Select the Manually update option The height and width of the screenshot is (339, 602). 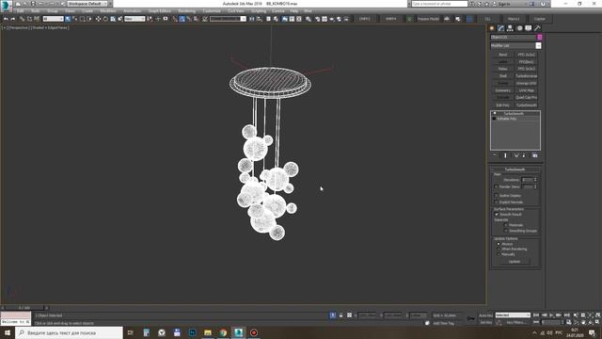click(x=499, y=254)
